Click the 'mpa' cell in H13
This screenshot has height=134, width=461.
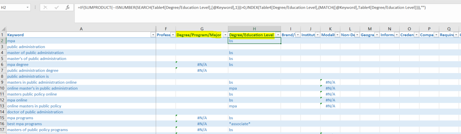[254, 106]
